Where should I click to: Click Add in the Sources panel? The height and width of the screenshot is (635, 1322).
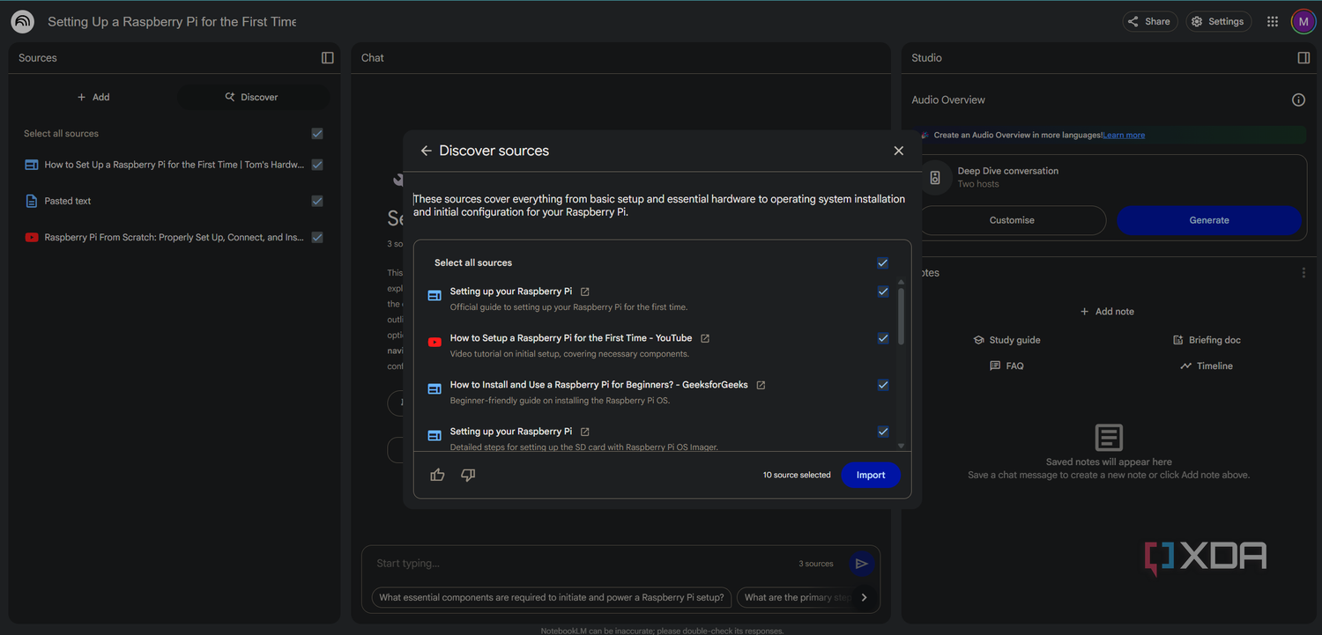tap(93, 97)
